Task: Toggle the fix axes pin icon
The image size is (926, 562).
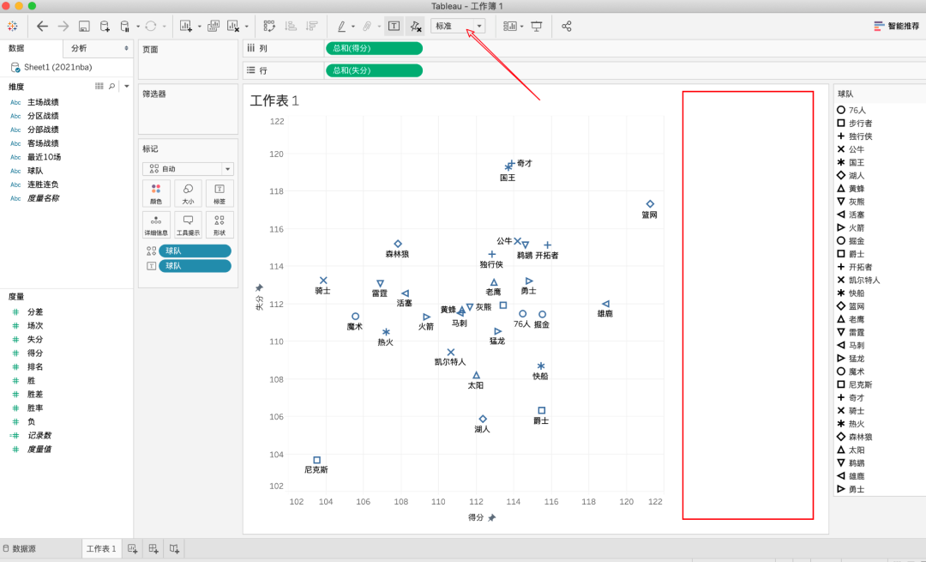Action: point(416,26)
